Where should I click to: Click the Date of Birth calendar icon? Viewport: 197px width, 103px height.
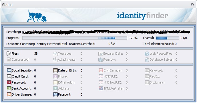coord(55,71)
